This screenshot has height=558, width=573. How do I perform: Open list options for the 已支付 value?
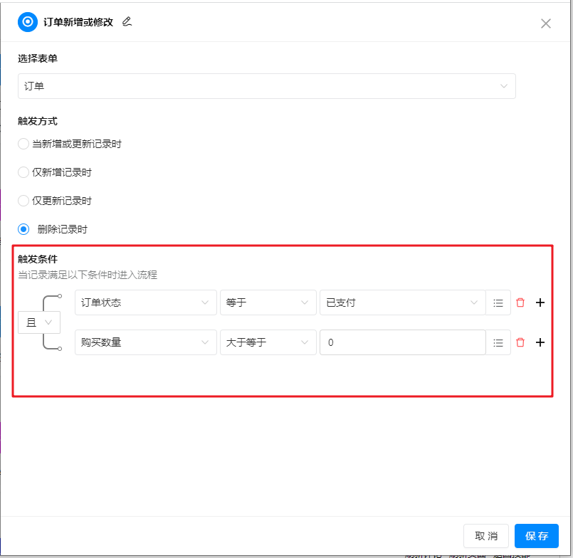(498, 302)
